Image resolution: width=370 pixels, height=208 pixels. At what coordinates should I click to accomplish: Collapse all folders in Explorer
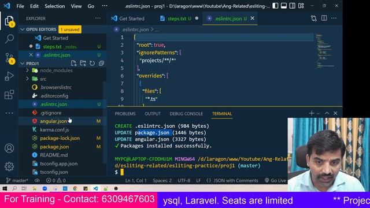(101, 63)
